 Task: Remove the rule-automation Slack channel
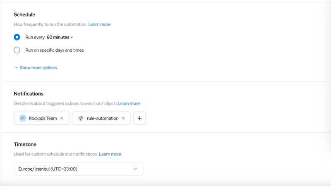(123, 118)
